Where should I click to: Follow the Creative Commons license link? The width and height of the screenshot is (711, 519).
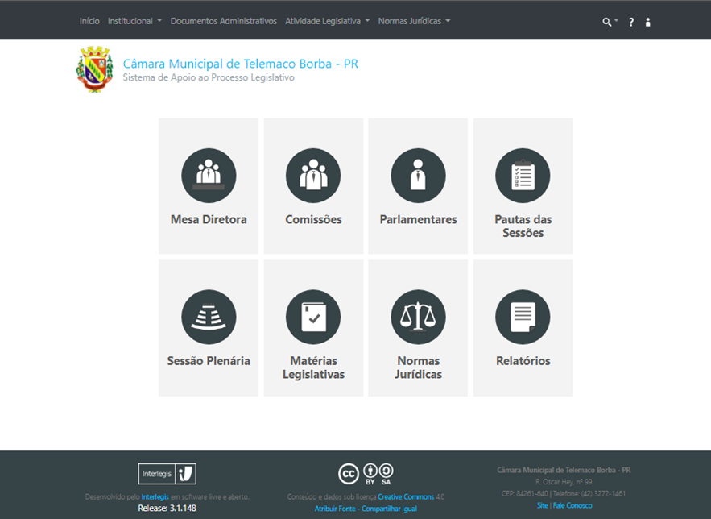click(406, 497)
